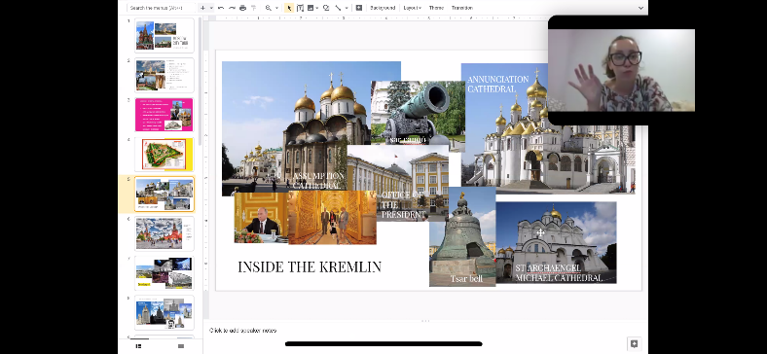Expand the Layout dropdown
This screenshot has height=354, width=767.
tap(413, 8)
